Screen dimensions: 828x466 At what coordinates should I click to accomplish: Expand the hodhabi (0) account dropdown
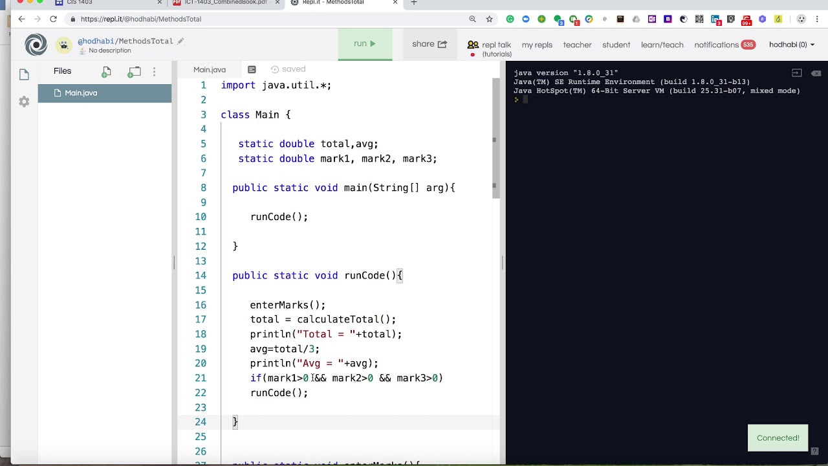pyautogui.click(x=792, y=45)
